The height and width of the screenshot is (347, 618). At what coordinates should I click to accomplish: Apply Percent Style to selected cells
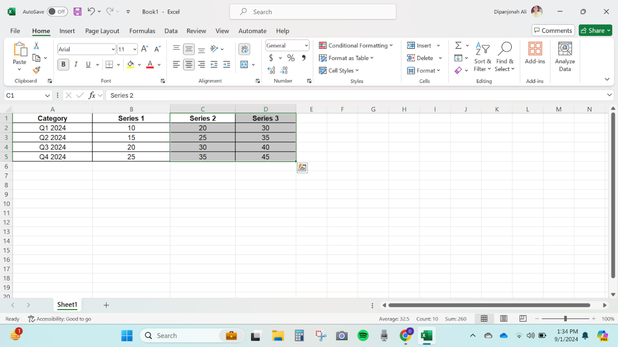[x=290, y=58]
